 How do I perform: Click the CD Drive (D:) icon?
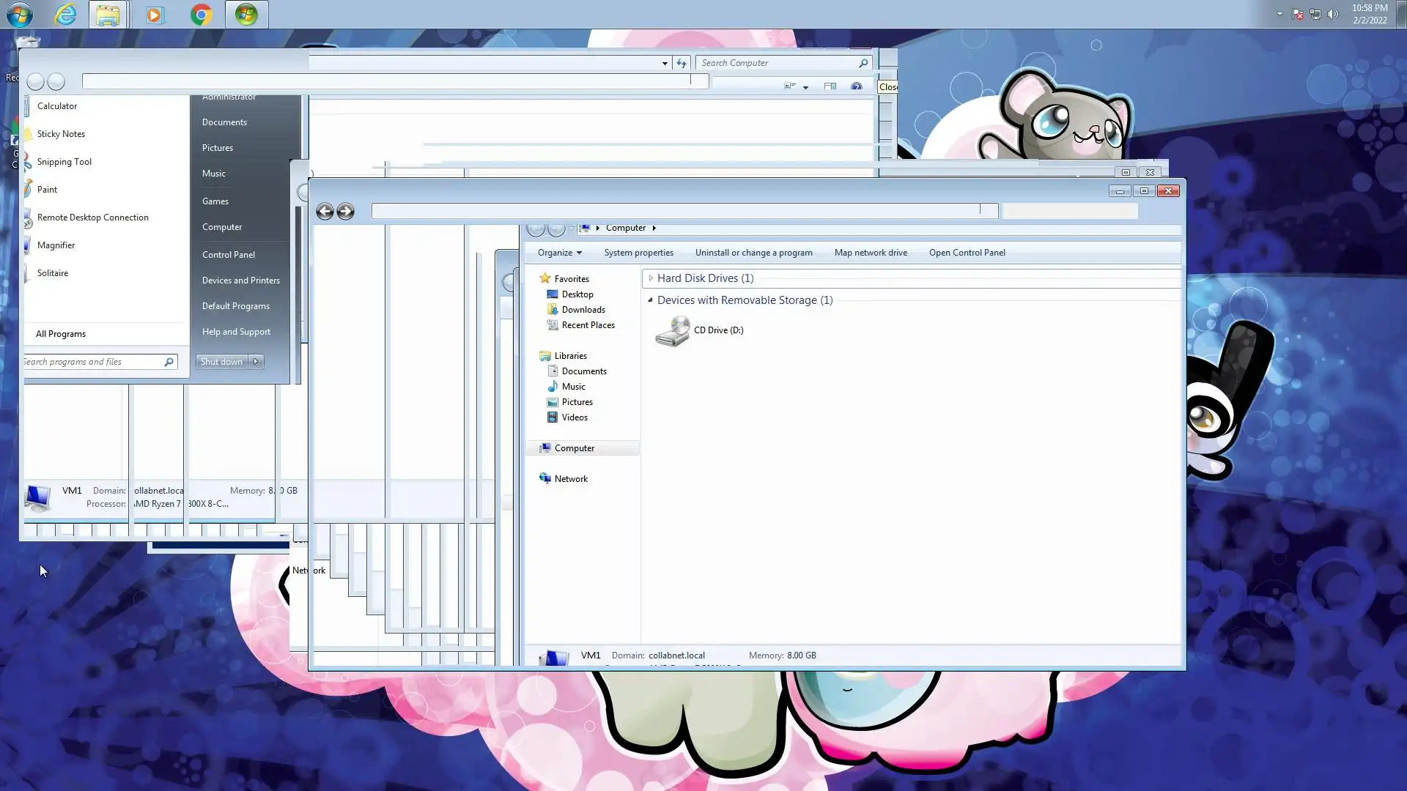672,331
